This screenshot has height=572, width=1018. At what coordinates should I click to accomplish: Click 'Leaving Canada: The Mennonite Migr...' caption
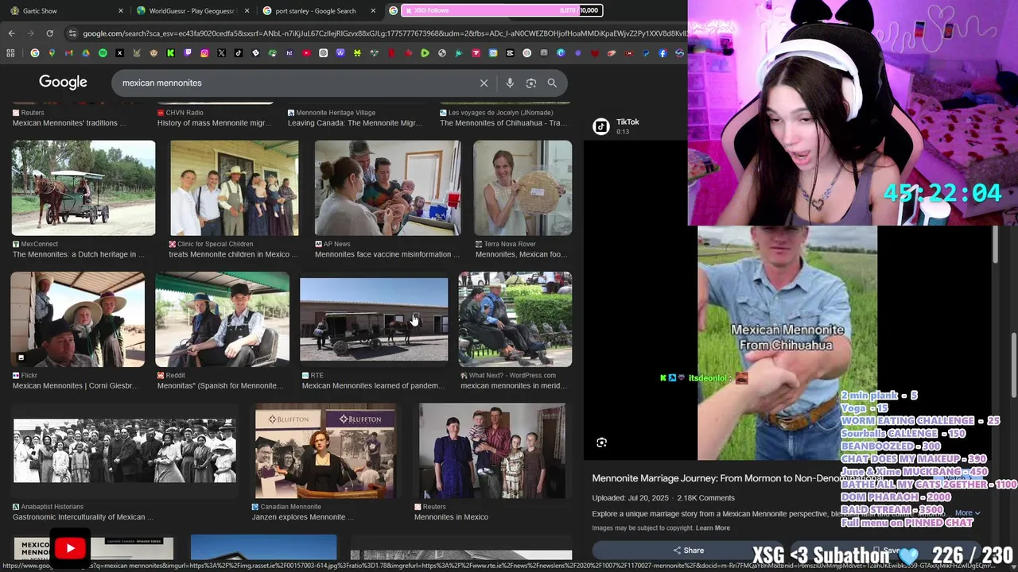point(355,123)
